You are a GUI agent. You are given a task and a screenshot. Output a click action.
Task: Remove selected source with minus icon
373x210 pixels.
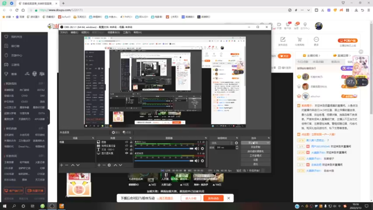[x=104, y=165]
